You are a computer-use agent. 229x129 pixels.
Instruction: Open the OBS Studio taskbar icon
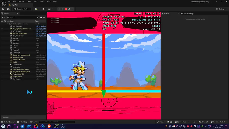coord(63,126)
